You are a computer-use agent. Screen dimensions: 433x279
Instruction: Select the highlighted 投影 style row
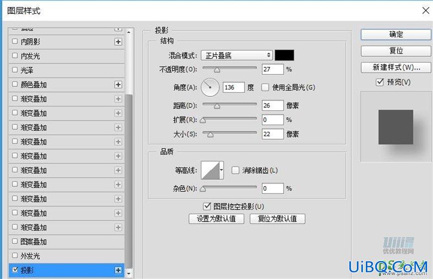coord(67,271)
